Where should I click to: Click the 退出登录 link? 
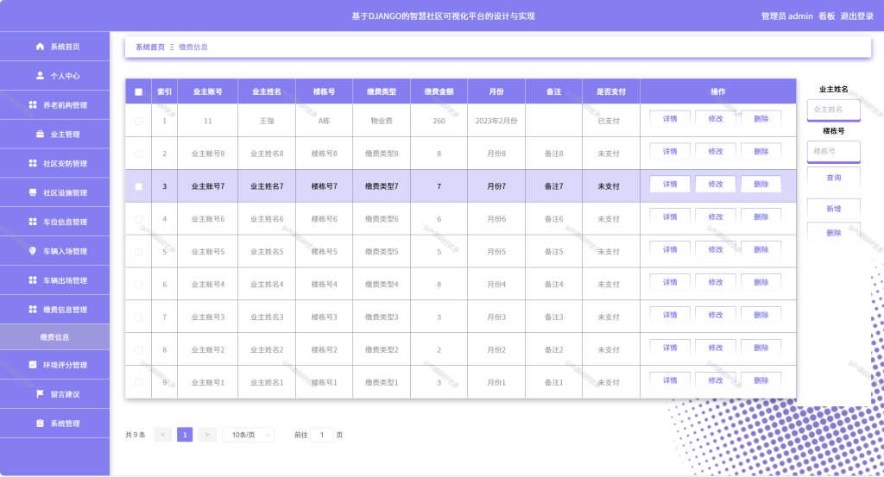click(857, 16)
